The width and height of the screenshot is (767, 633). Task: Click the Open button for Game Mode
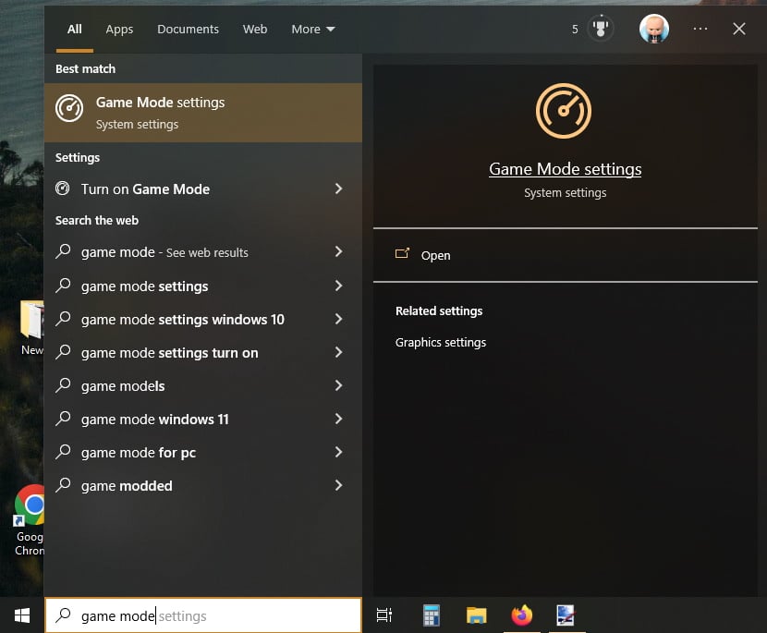tap(435, 255)
